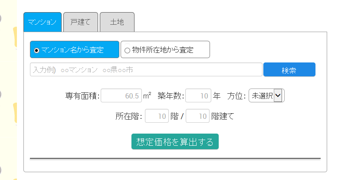The image size is (338, 180).
Task: Click the mansion name search text field
Action: tap(146, 70)
